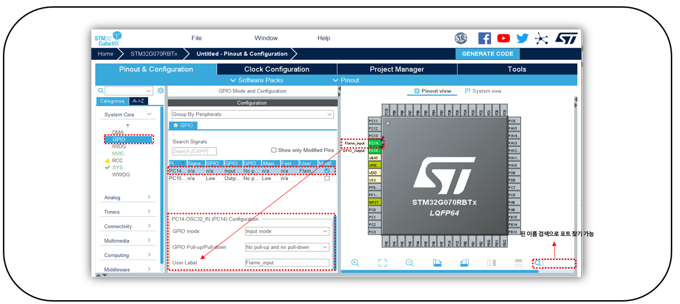Open GPIO Pull-up/Pull-down dropdown

[288, 247]
